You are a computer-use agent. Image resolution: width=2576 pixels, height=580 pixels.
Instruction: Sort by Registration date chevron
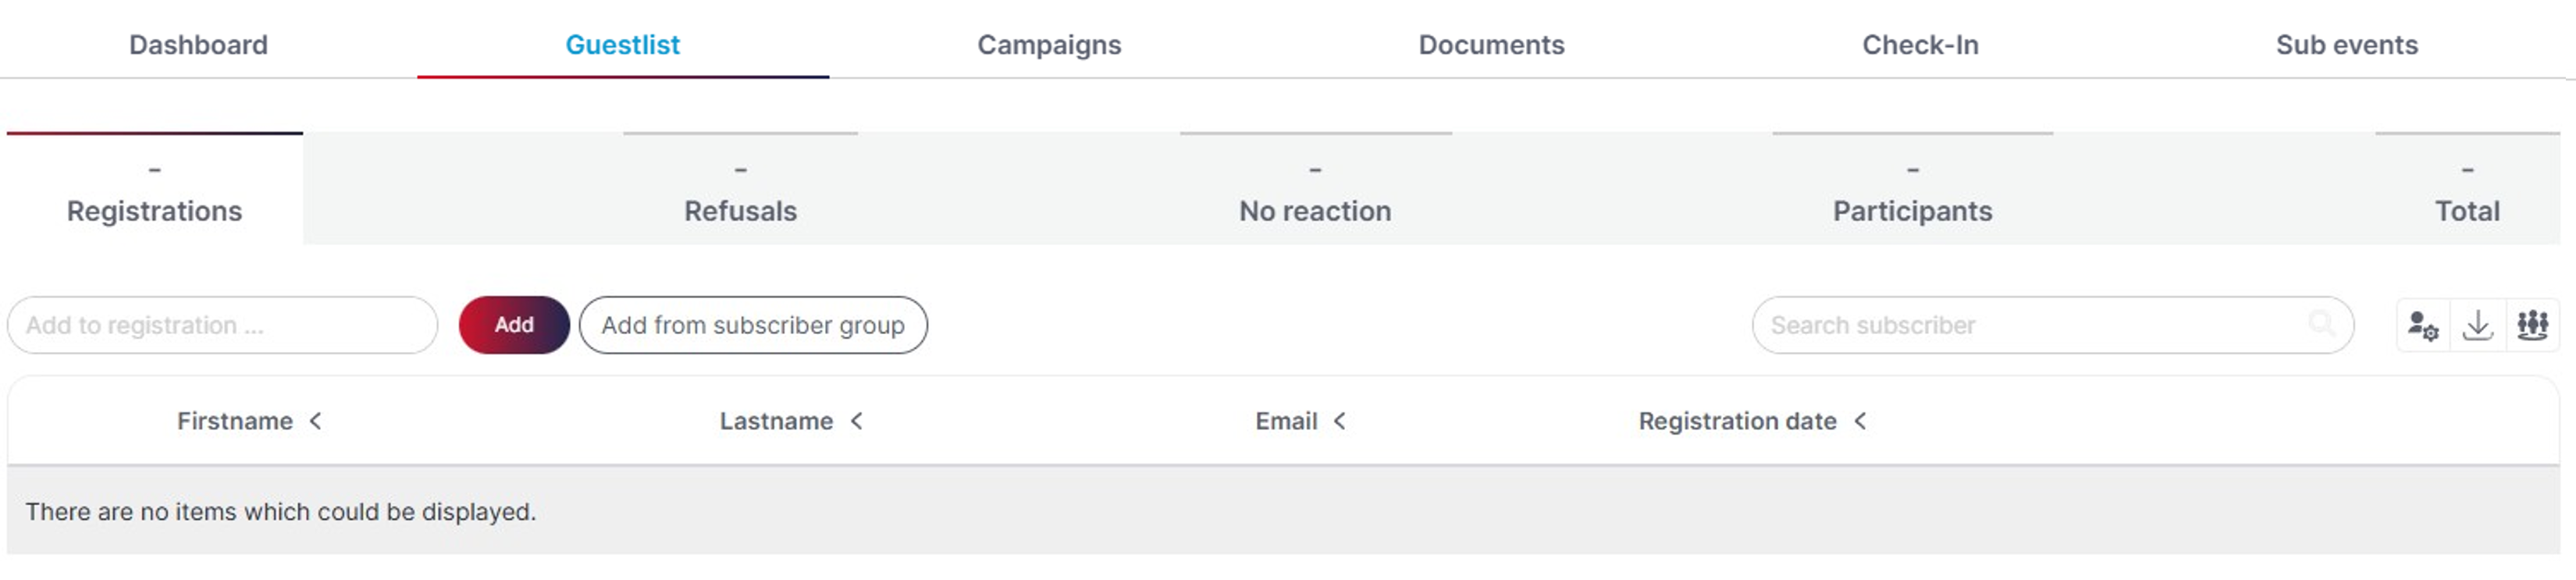point(1860,421)
